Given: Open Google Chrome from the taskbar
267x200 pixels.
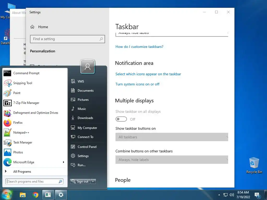Looking at the screenshot, I should 35,195.
